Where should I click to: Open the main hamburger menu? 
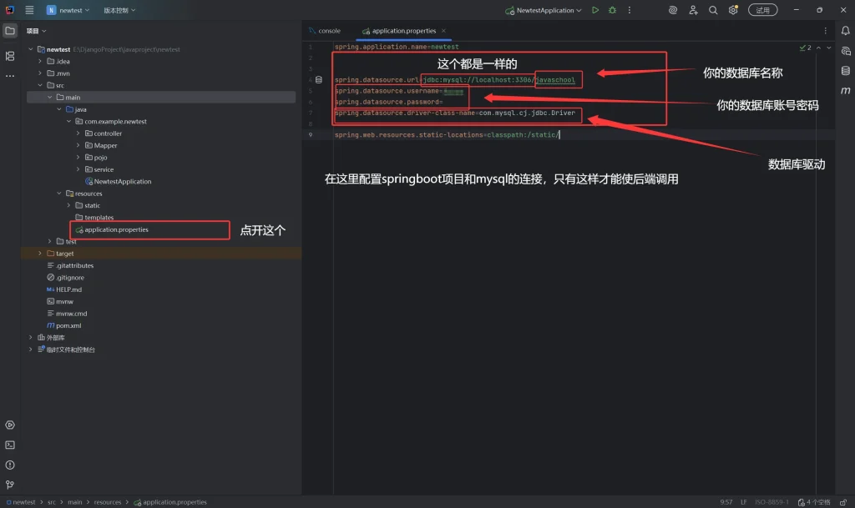(29, 10)
